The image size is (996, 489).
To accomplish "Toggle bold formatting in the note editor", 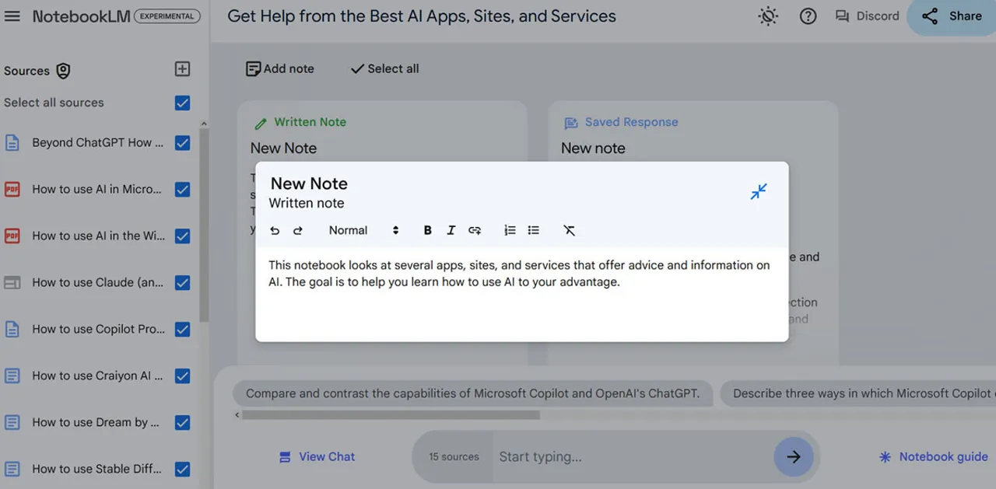I will pos(427,230).
